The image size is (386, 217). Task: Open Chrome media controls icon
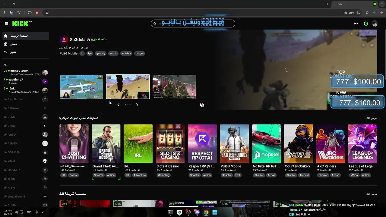tap(19, 13)
